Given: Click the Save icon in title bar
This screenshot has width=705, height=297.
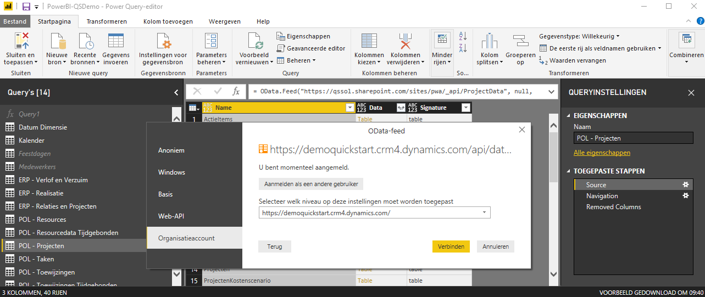Looking at the screenshot, I should pos(26,6).
